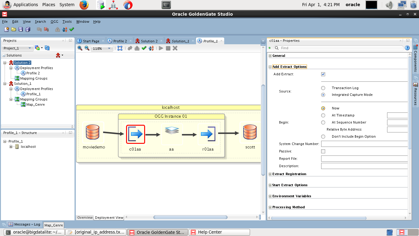
Task: Click the green checkmark validate icon in main toolbar
Action: [x=72, y=29]
